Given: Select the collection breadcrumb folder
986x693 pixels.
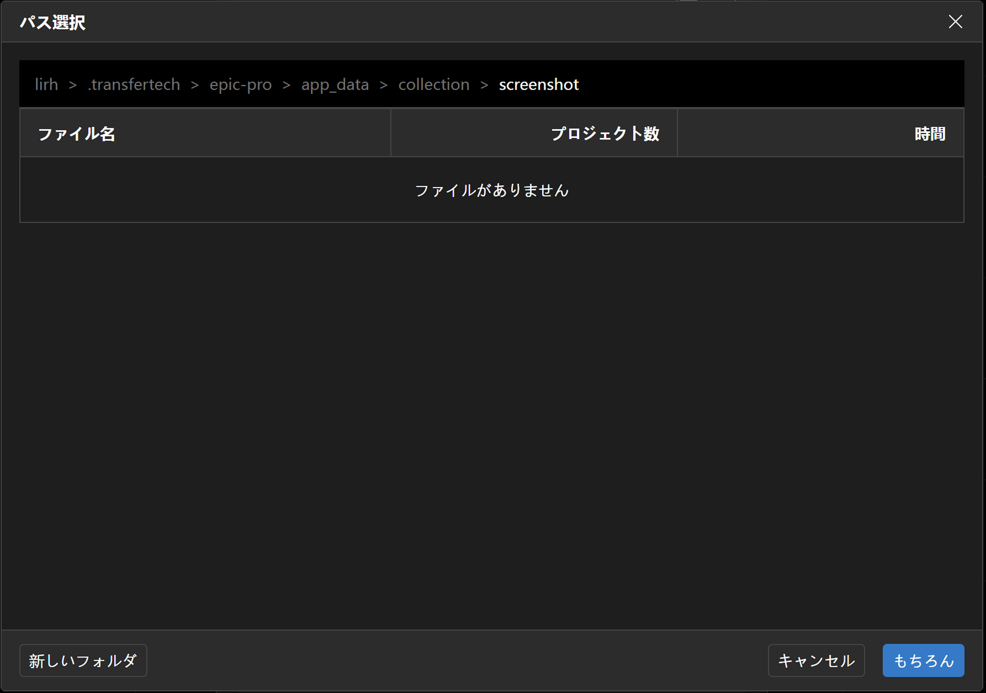Looking at the screenshot, I should pos(434,84).
